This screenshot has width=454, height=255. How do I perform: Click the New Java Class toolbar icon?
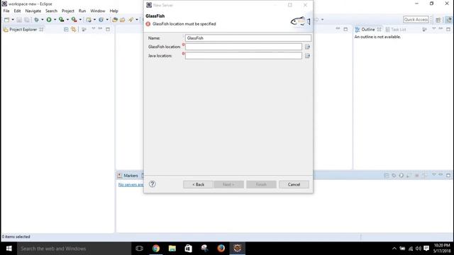(101, 20)
